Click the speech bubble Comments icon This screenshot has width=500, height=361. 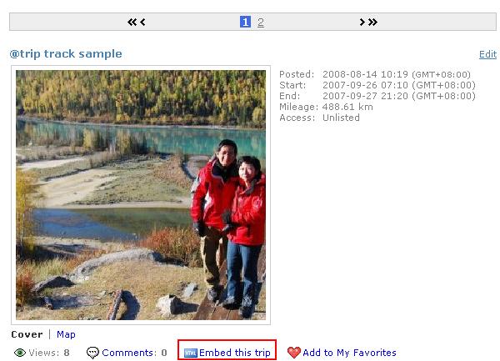click(92, 353)
